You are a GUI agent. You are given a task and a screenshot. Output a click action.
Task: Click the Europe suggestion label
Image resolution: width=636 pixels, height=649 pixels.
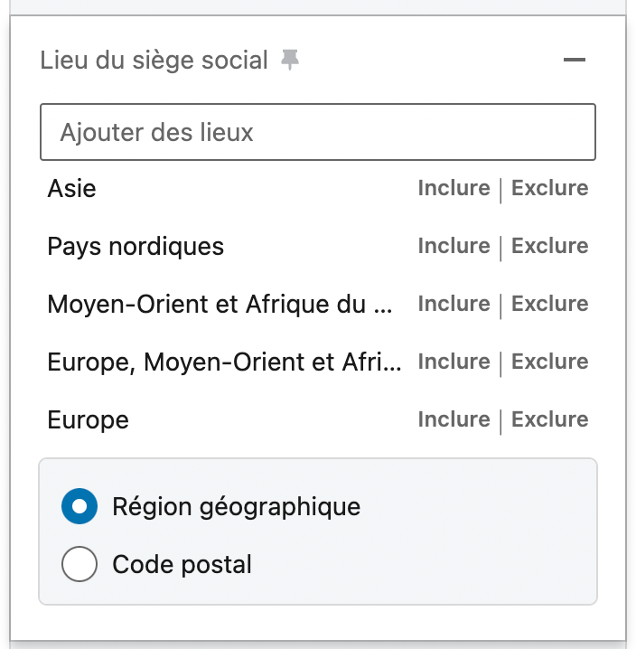tap(89, 420)
